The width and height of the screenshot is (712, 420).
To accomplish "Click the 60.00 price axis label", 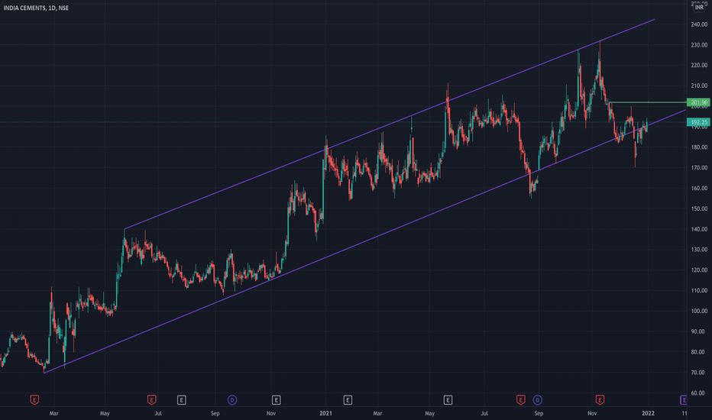I will click(699, 393).
